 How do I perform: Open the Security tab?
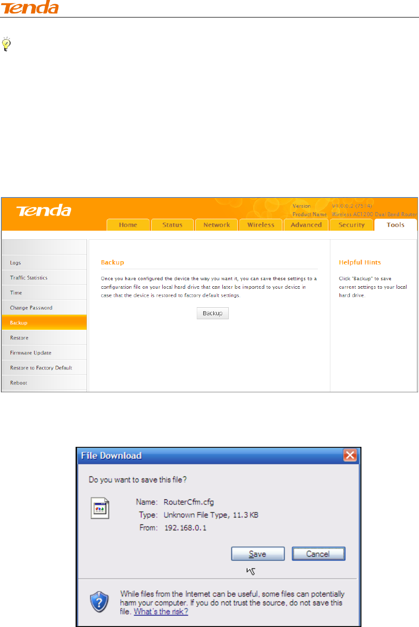[x=351, y=225]
